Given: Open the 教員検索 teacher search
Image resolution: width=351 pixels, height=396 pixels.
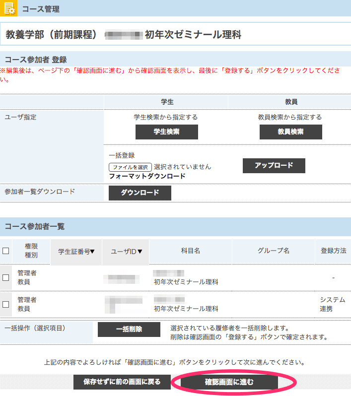Looking at the screenshot, I should (x=290, y=132).
